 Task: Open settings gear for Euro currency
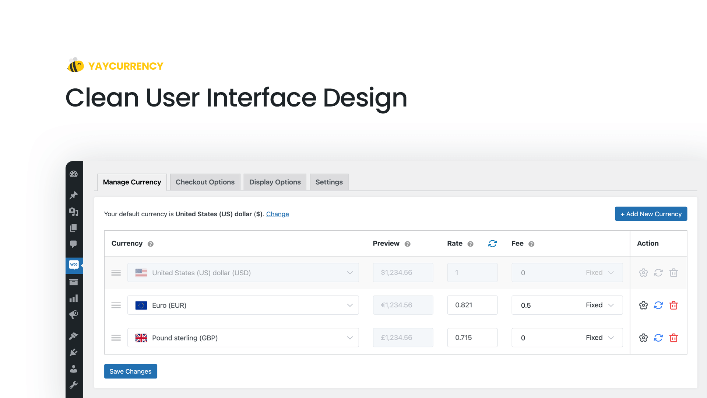[x=643, y=305]
